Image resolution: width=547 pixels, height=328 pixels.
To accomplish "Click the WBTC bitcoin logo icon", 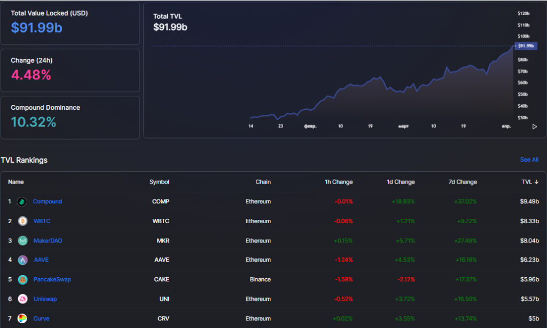I will coord(22,221).
